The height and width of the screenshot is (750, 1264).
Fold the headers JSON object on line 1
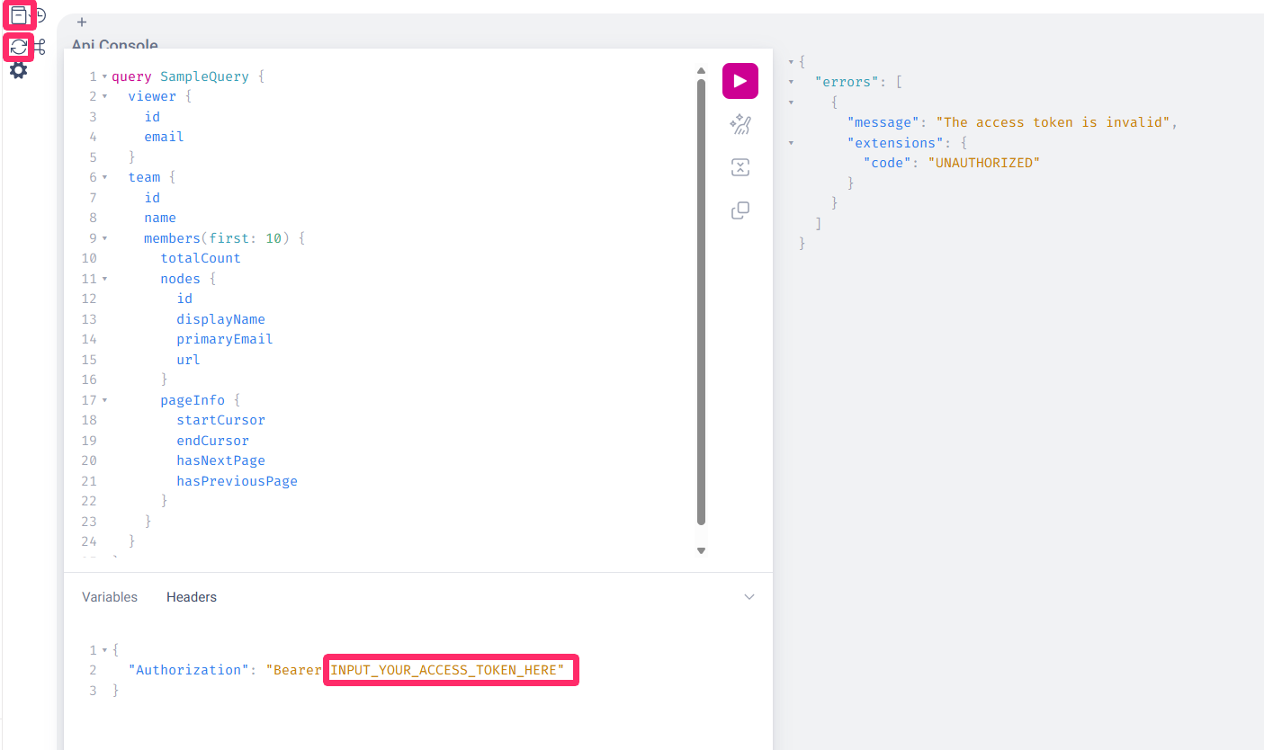[104, 649]
